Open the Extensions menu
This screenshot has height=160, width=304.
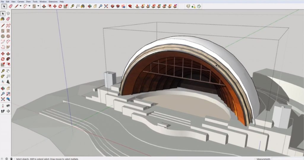pyautogui.click(x=53, y=2)
